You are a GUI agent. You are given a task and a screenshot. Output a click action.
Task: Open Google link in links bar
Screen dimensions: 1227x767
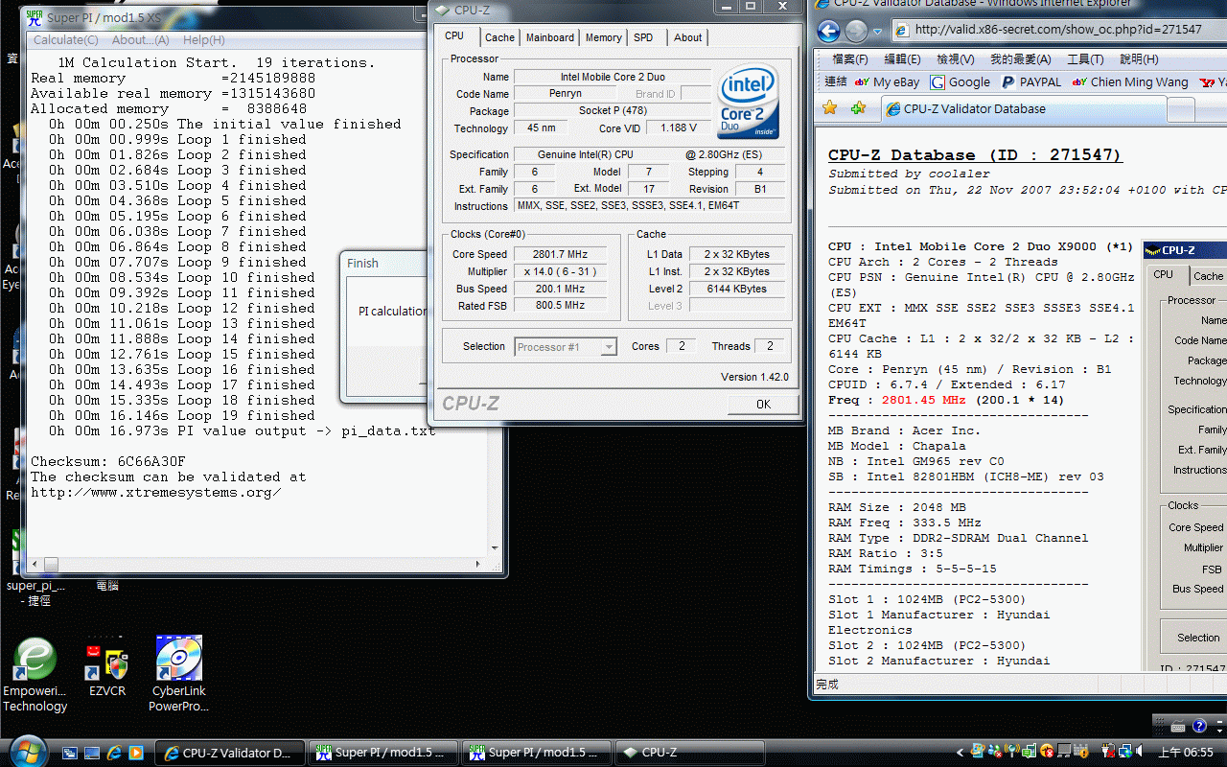960,82
